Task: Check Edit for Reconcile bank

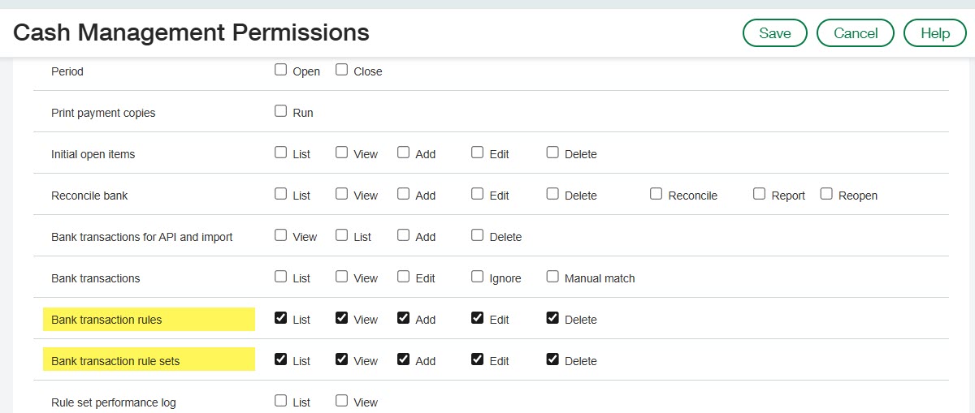Action: click(478, 194)
